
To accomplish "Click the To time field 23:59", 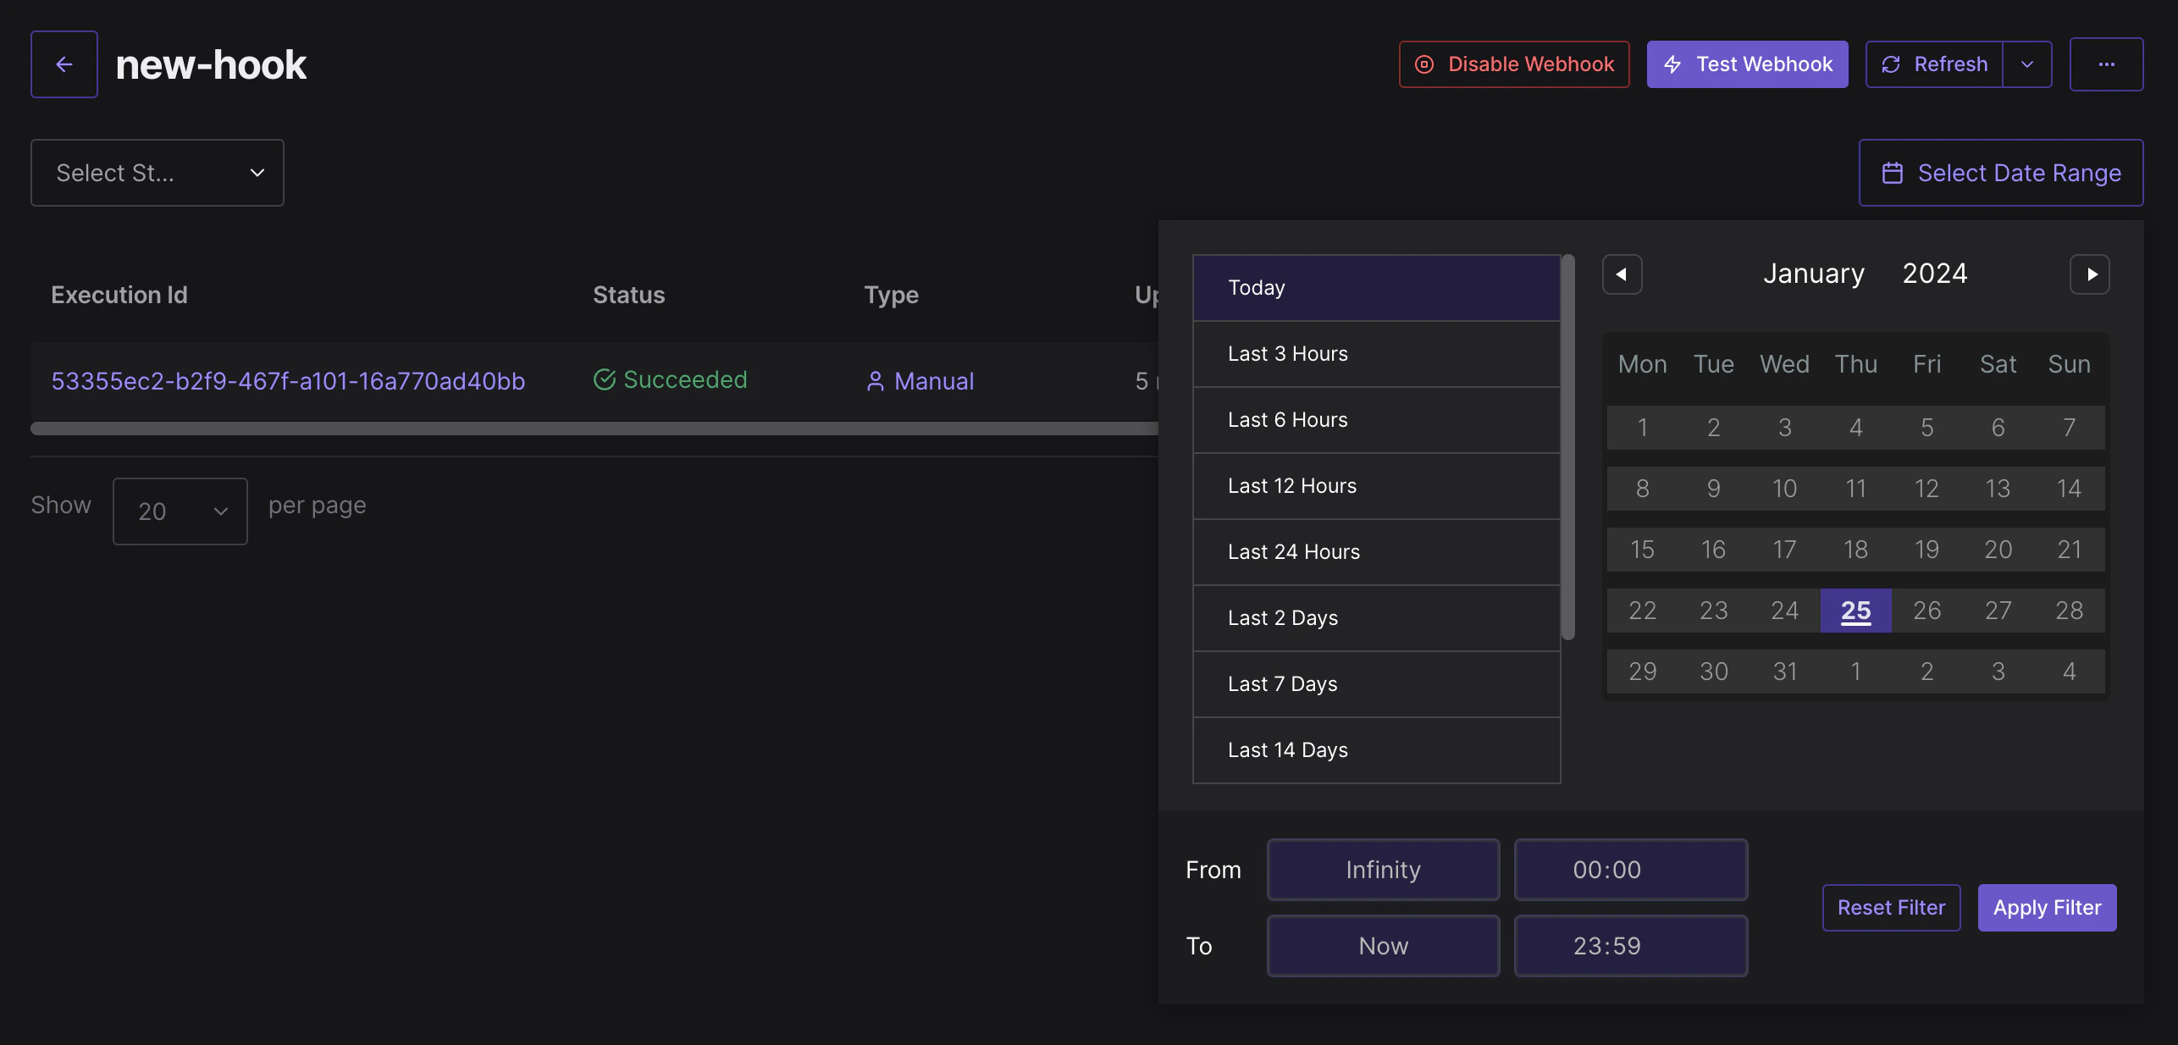I will click(x=1630, y=946).
